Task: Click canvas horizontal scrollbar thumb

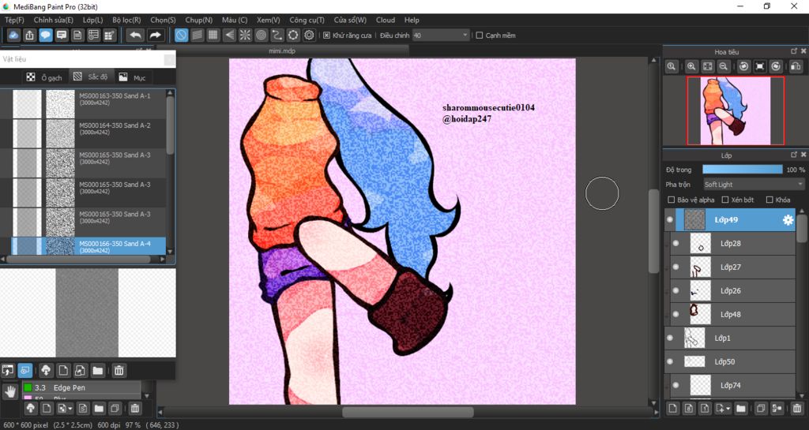Action: [x=408, y=413]
